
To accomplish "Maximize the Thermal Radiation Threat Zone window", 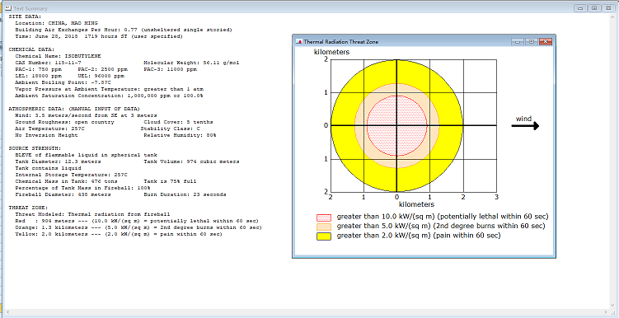I will (532, 41).
